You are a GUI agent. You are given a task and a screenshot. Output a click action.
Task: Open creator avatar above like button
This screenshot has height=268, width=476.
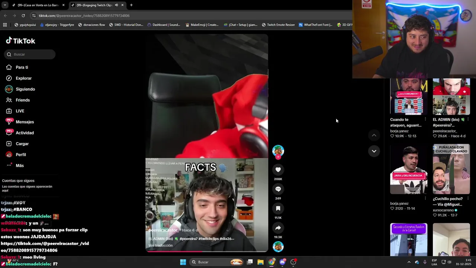pos(278,150)
